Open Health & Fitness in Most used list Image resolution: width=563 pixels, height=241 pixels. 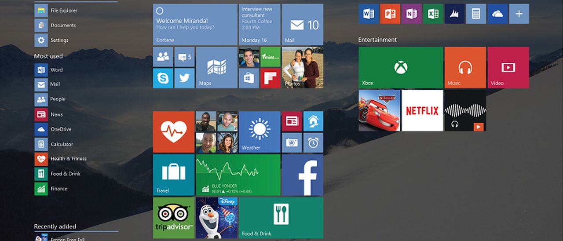tap(61, 159)
